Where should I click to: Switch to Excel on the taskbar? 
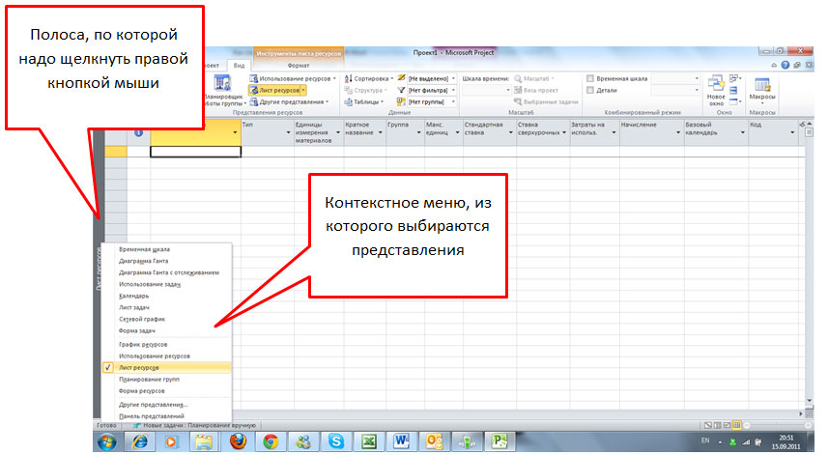click(368, 441)
